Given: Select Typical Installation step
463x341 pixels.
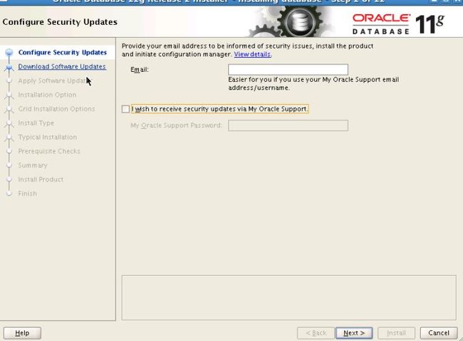Looking at the screenshot, I should tap(47, 137).
